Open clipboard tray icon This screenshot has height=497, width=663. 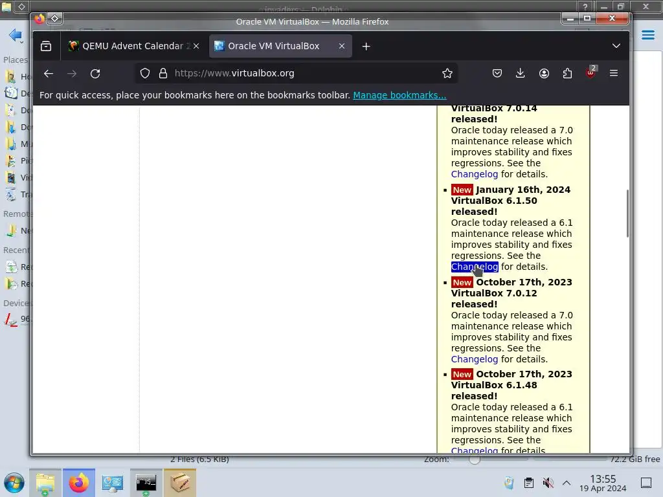pyautogui.click(x=528, y=483)
